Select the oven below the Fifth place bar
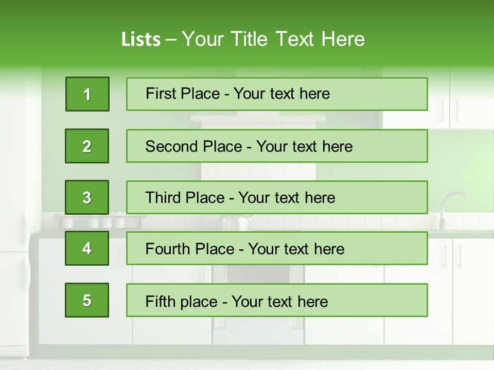 coord(258,327)
